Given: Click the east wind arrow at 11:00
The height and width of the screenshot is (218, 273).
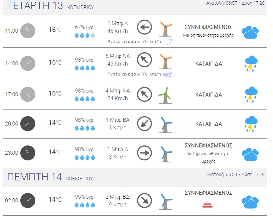Looking at the screenshot, I should pos(144,27).
